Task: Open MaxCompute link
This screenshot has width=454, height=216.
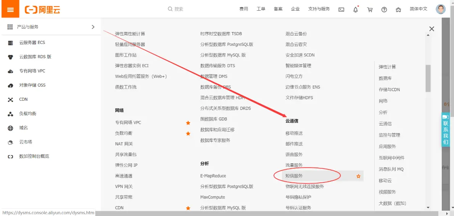Action: 213,197
